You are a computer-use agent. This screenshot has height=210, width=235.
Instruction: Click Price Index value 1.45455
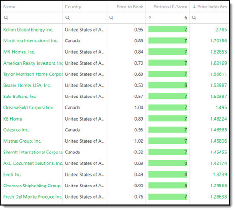point(219,152)
